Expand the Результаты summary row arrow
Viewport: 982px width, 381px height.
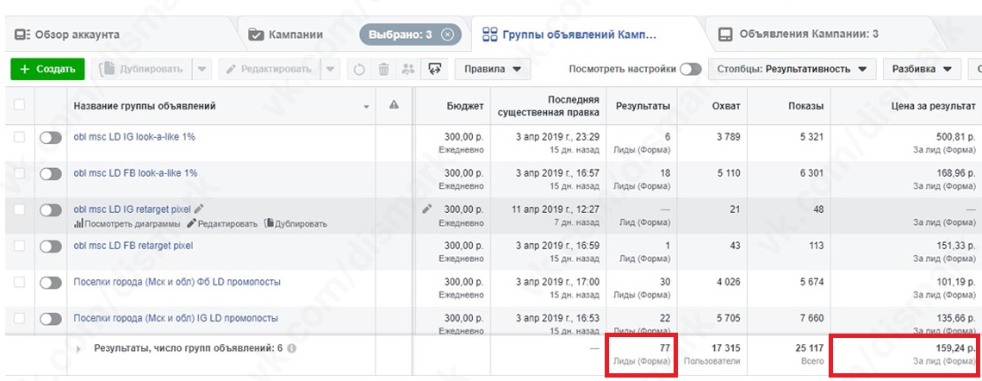[x=79, y=349]
